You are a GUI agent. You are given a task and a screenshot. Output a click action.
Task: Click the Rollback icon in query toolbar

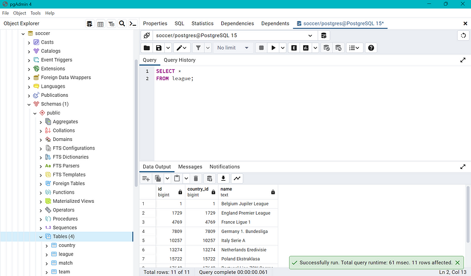pos(338,48)
